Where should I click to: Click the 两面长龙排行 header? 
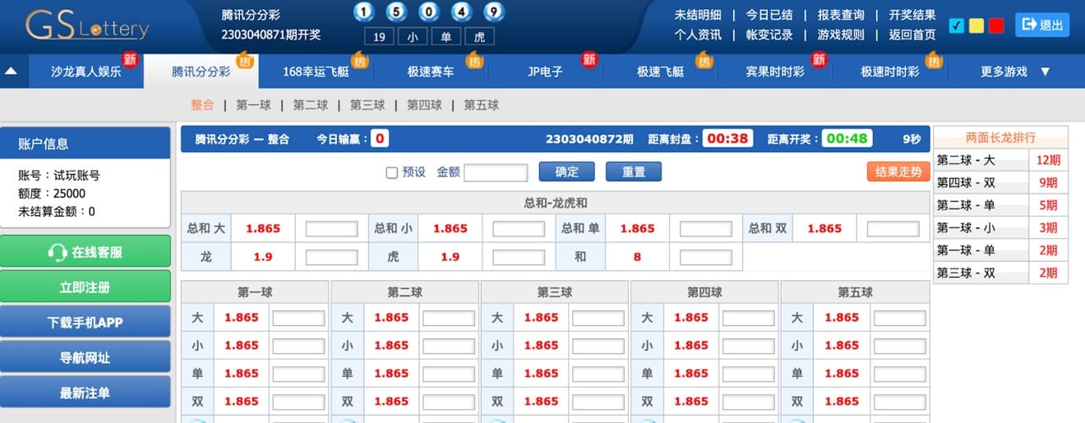point(1000,138)
